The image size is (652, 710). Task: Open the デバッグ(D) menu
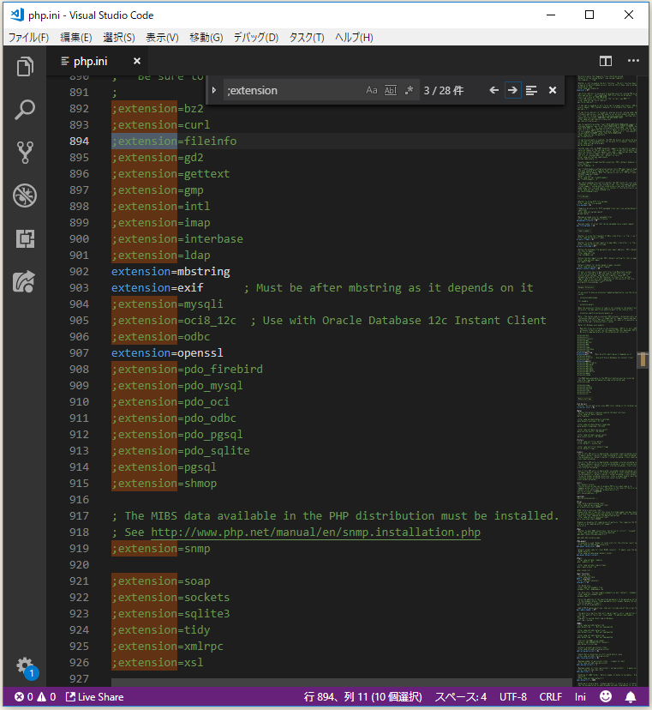[x=256, y=38]
